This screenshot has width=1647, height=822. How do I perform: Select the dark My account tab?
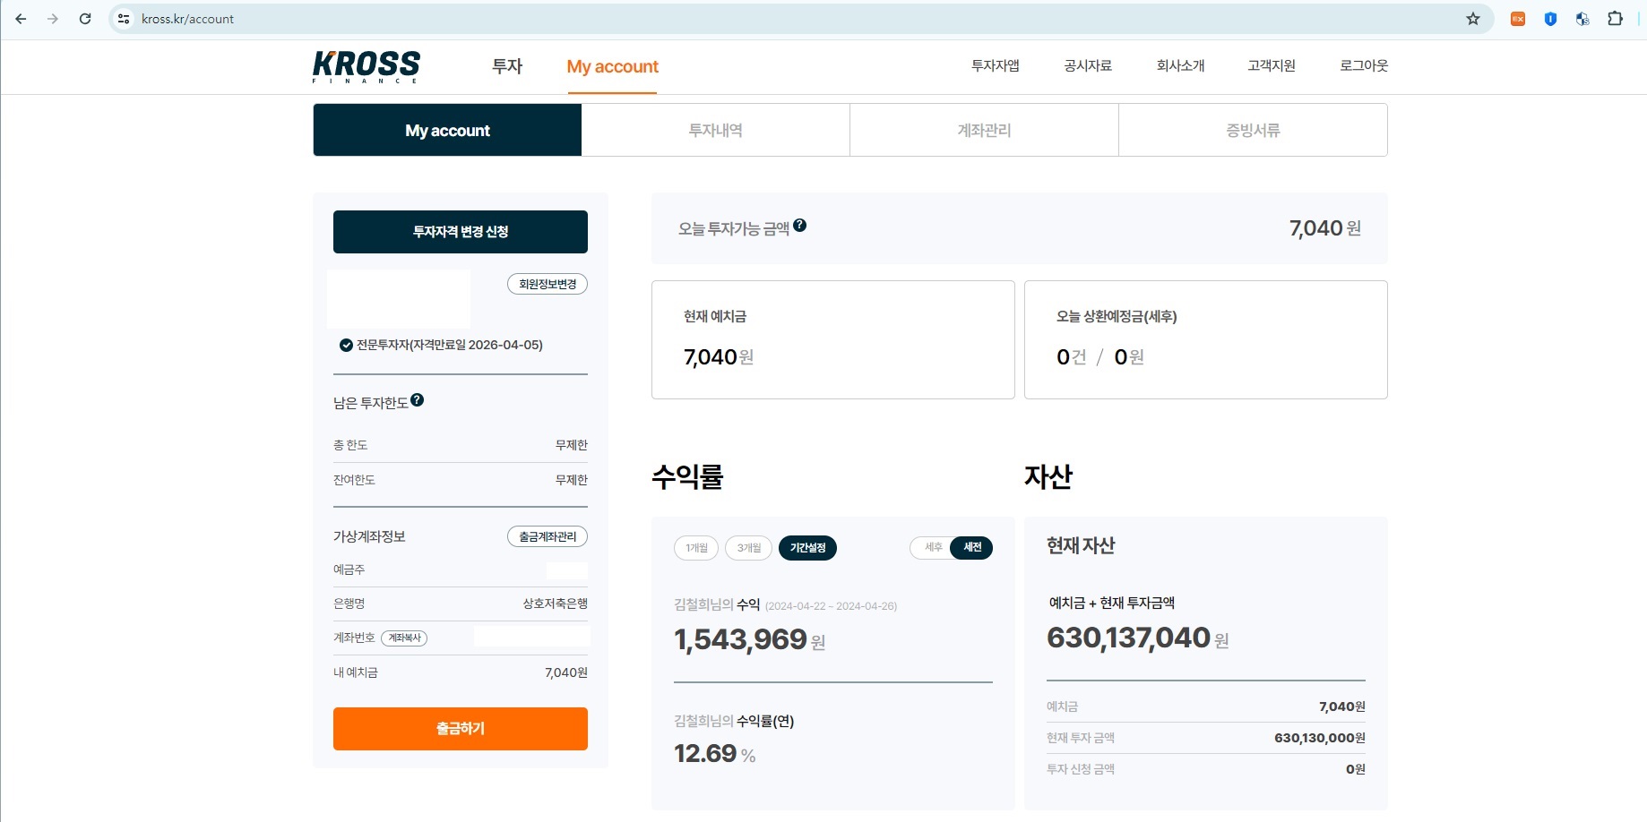447,130
